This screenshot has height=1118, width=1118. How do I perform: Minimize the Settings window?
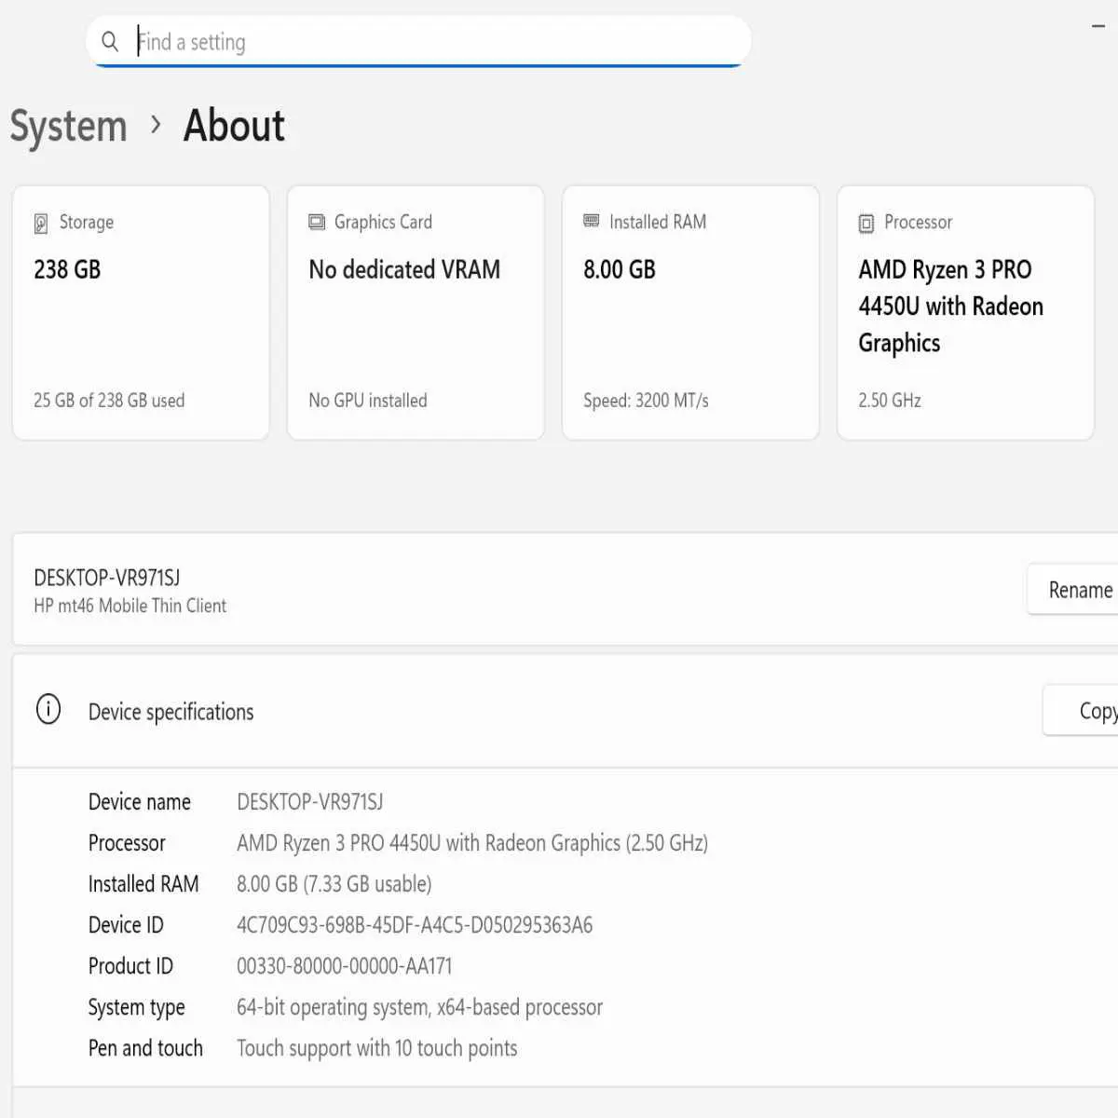pyautogui.click(x=1098, y=26)
